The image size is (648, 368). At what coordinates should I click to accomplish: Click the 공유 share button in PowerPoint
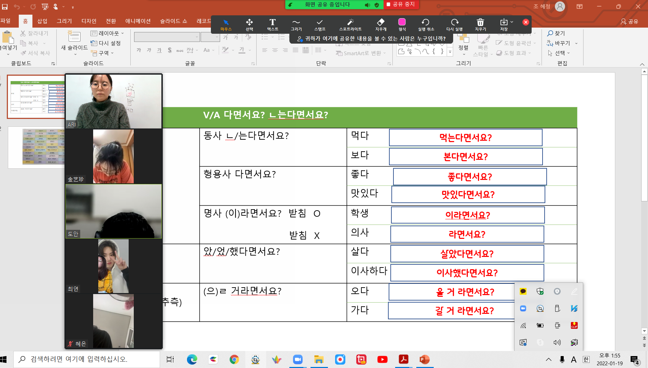(x=630, y=21)
